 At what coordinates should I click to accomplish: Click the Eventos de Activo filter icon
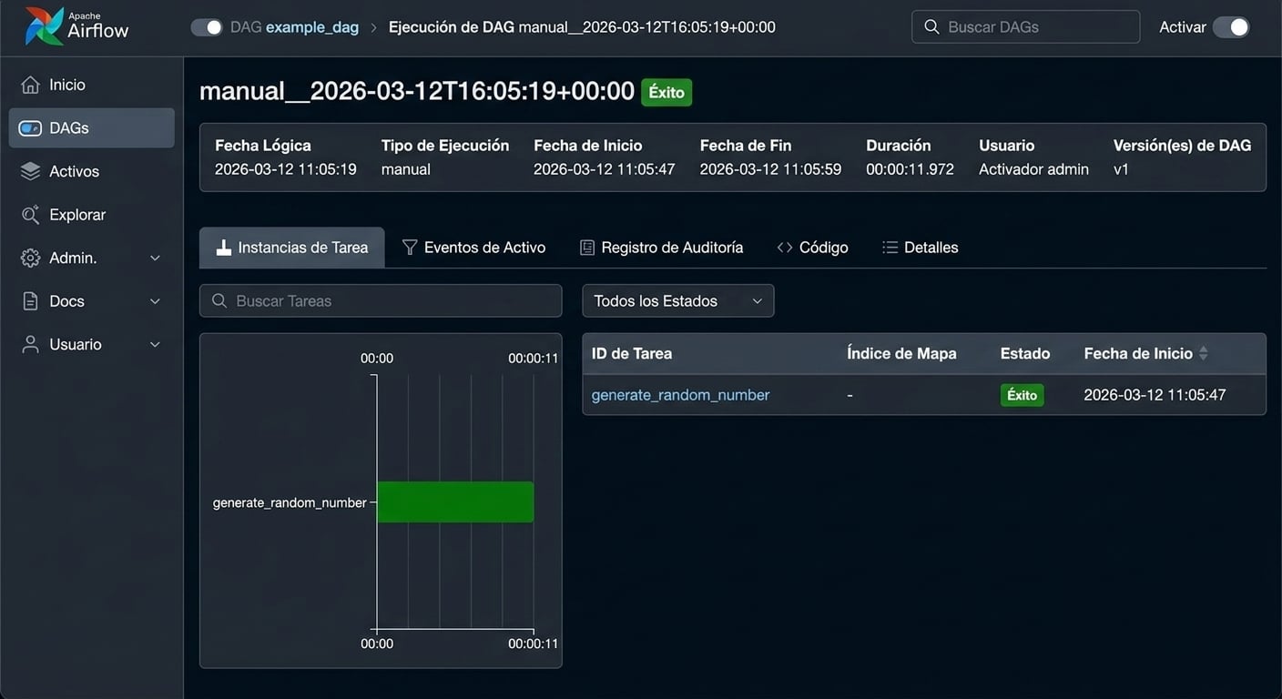pos(410,248)
